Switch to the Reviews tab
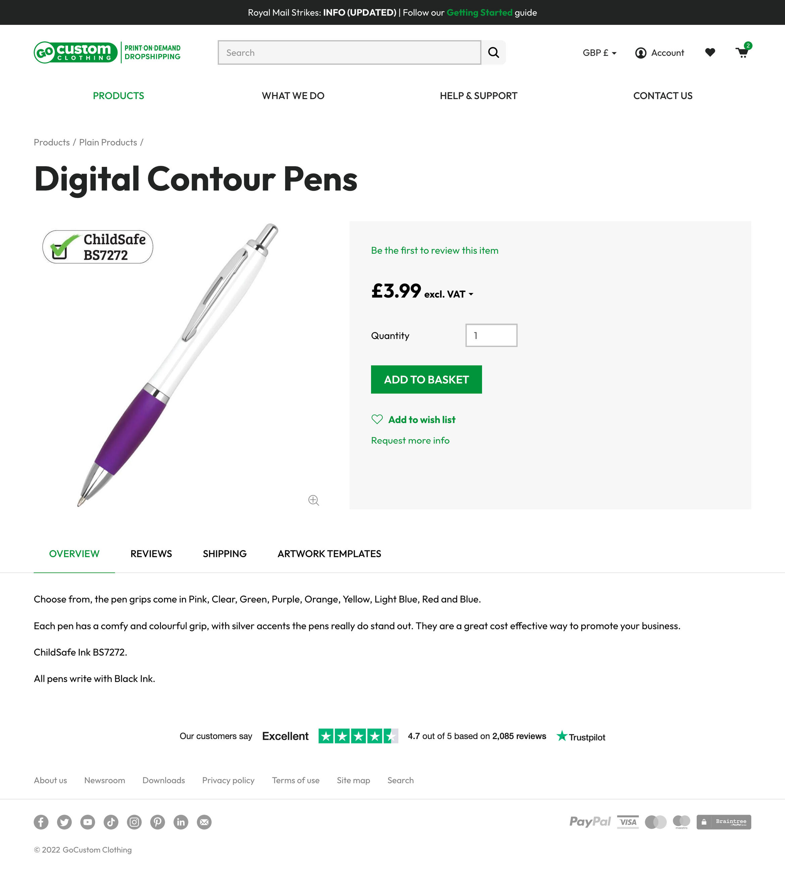 click(x=151, y=554)
